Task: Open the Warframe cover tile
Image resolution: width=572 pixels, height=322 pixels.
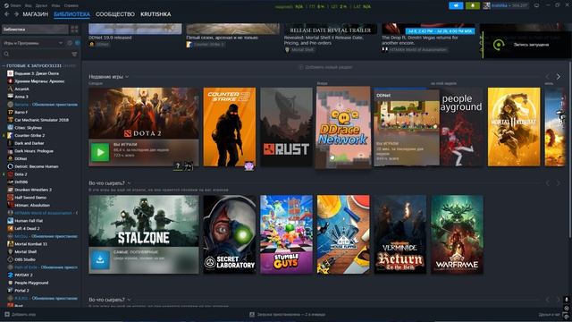Action: 457,234
